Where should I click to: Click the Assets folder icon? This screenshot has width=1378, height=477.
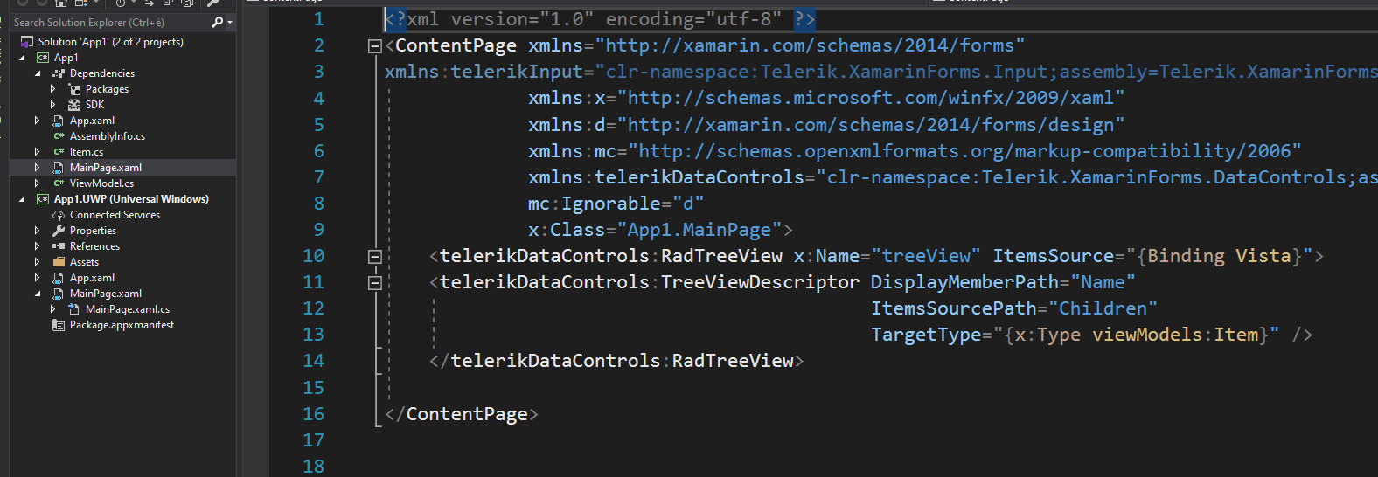pos(59,262)
